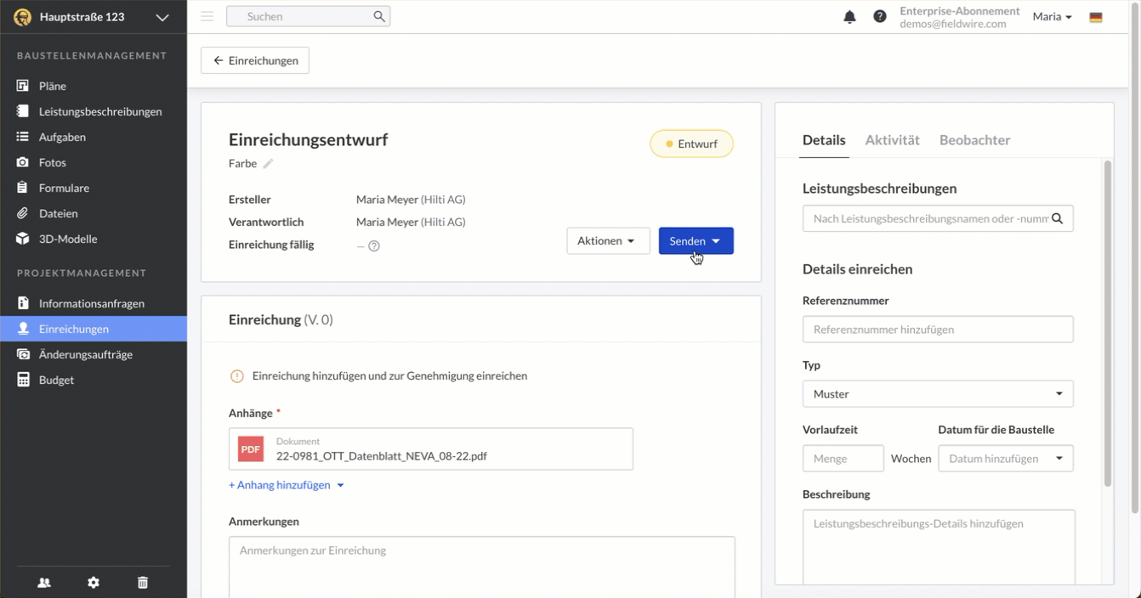Expand the Aktionen dropdown
Viewport: 1141px width, 598px height.
(608, 241)
